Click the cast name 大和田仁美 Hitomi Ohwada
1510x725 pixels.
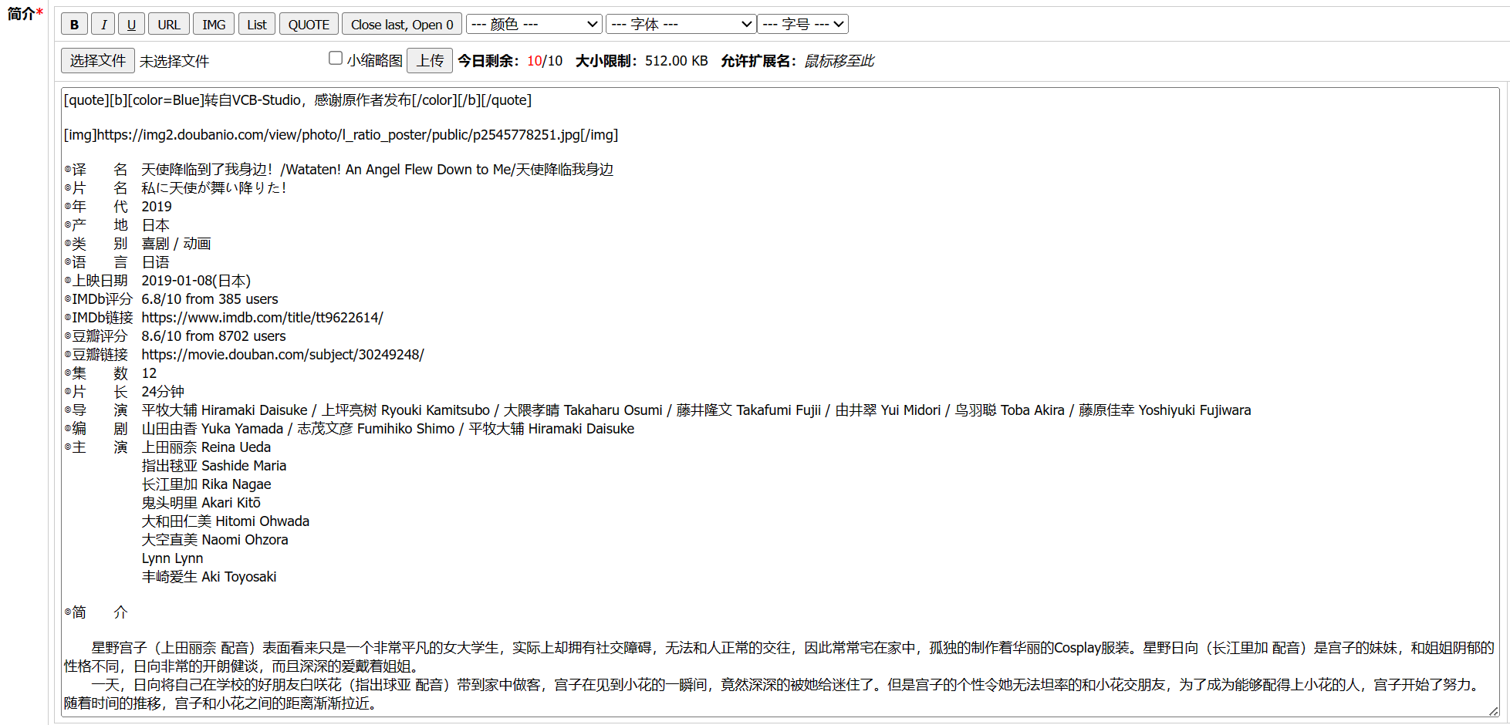pos(225,521)
